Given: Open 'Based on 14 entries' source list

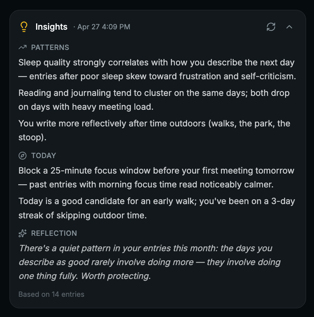Looking at the screenshot, I should (51, 294).
